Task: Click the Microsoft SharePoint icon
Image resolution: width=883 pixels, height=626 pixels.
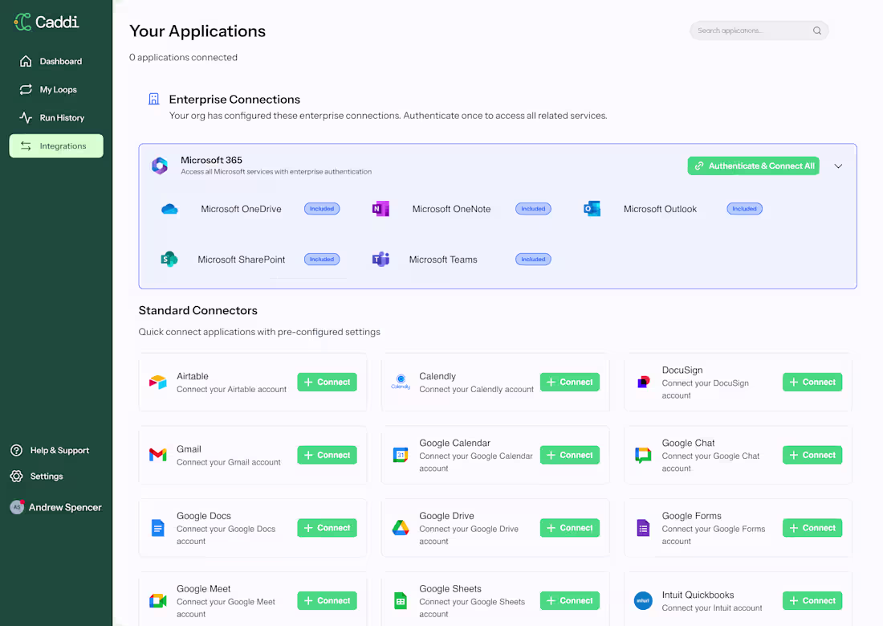Action: pyautogui.click(x=170, y=259)
